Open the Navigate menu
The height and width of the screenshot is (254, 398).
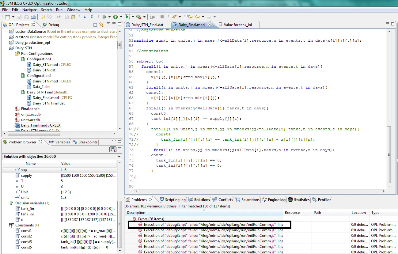click(x=29, y=10)
